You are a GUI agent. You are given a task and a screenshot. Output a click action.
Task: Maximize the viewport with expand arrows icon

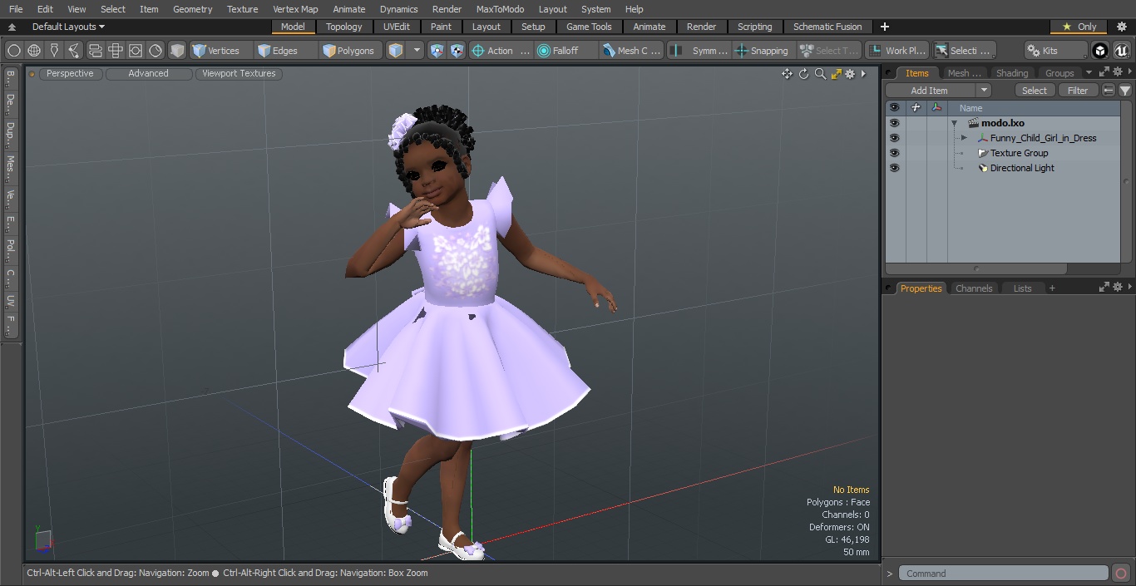pos(836,74)
